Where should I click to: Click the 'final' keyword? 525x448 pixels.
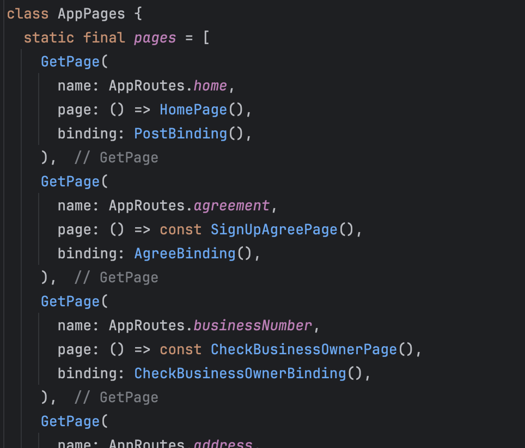tap(104, 38)
